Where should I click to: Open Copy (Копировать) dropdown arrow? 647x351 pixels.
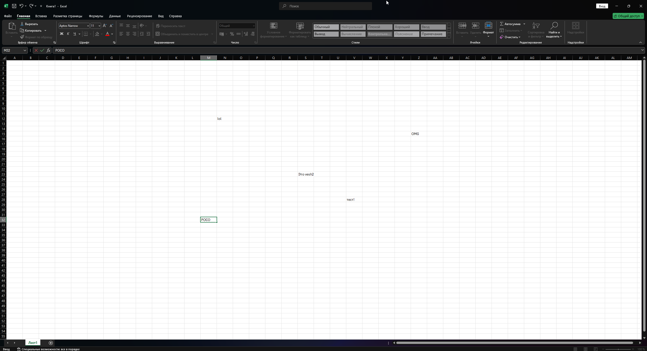[x=45, y=31]
